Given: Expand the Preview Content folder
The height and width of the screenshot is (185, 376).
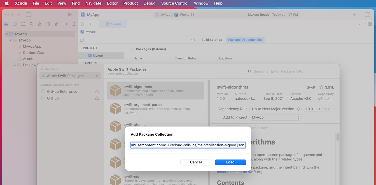Looking at the screenshot, I should pos(15,65).
